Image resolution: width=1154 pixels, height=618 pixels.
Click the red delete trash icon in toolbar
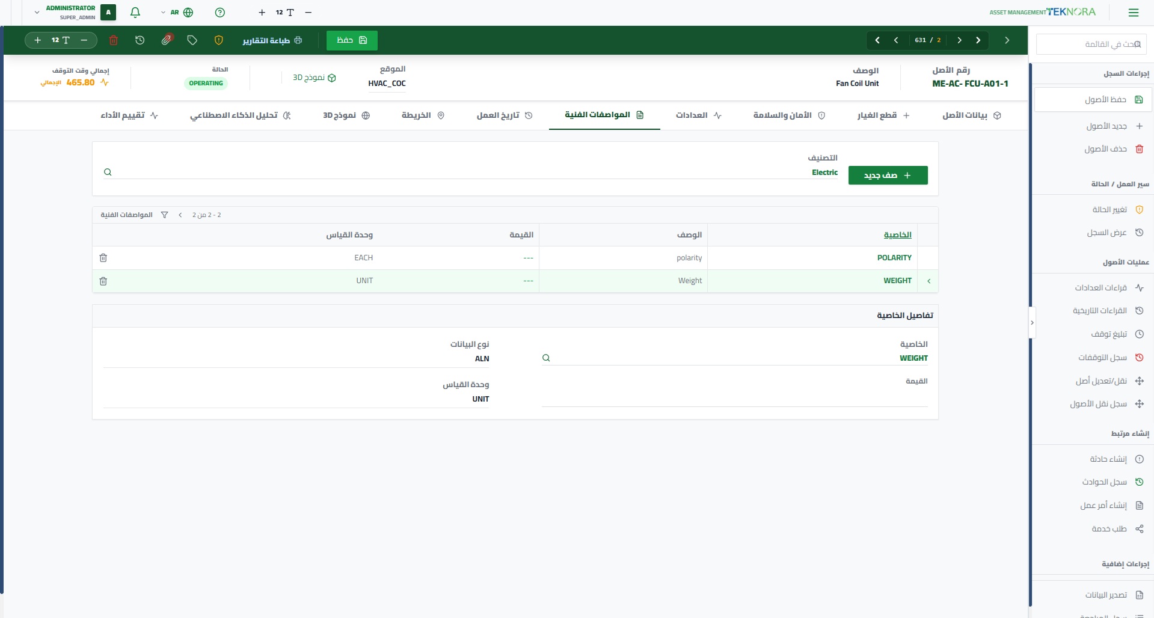114,40
